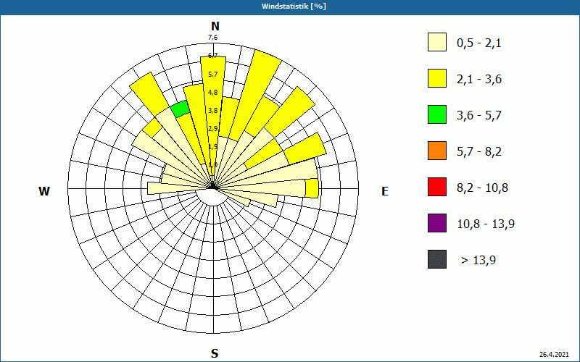Click the dark gray > 13,9 legend swatch

[x=437, y=259]
